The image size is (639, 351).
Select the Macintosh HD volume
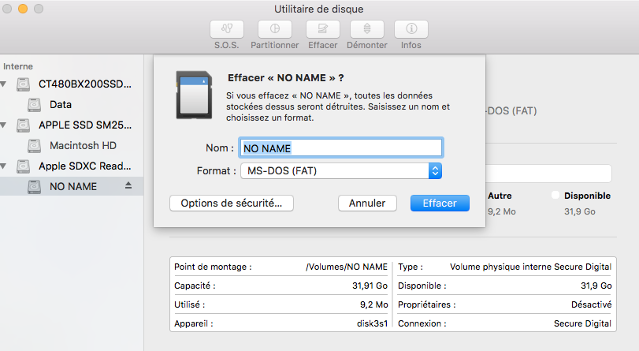point(82,146)
